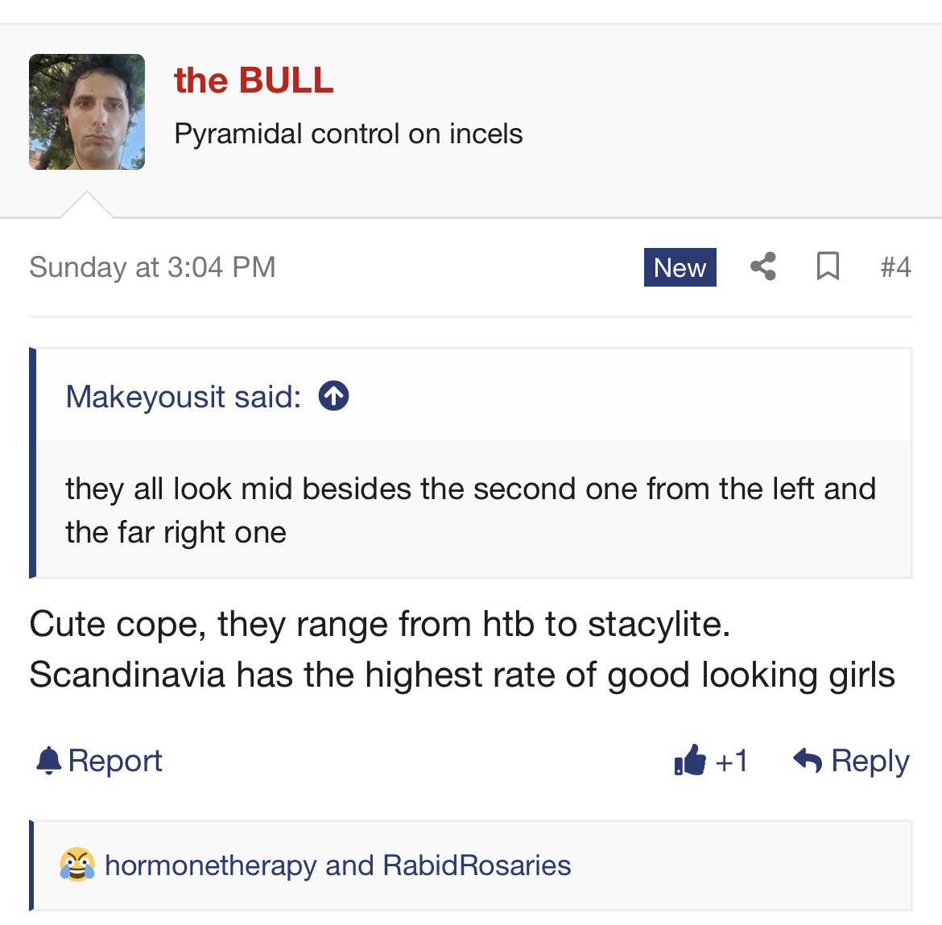
Task: Open the post number #4 permalink
Action: (x=896, y=266)
